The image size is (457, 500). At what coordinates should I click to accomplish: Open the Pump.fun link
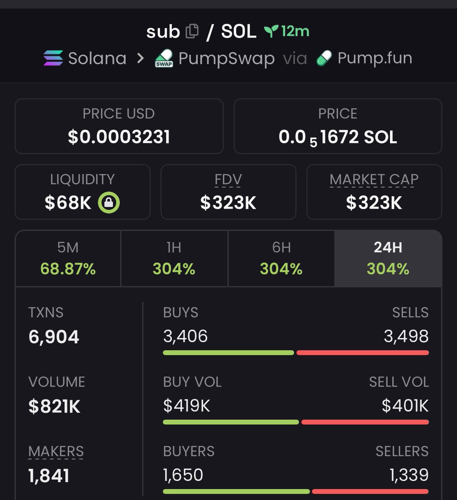pyautogui.click(x=375, y=58)
